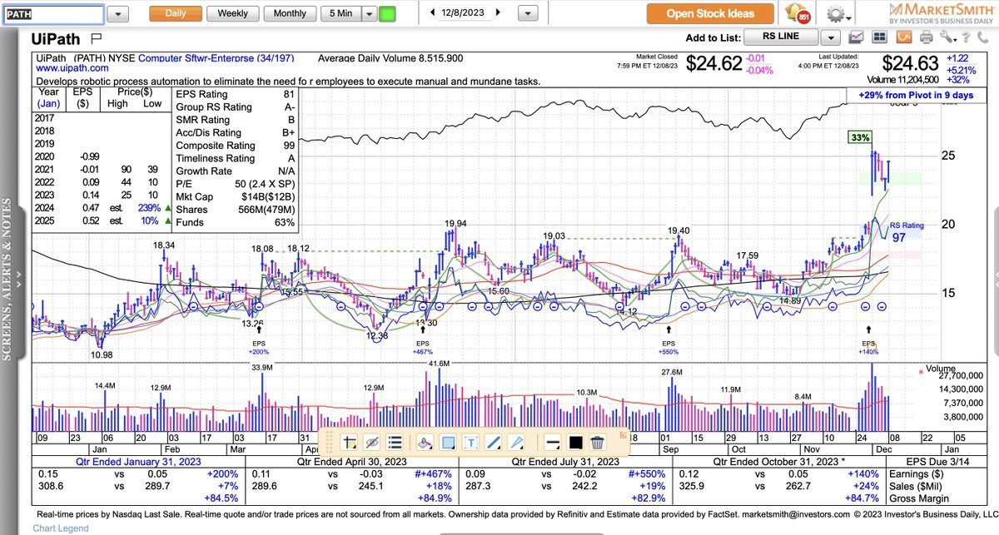Open alerts bell with 851 badge
Viewport: 999px width, 535px height.
798,13
